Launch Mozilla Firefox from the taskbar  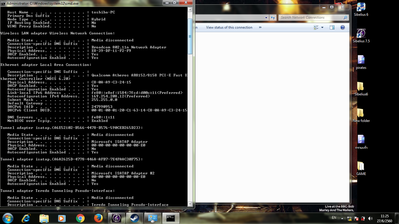pyautogui.click(x=98, y=218)
